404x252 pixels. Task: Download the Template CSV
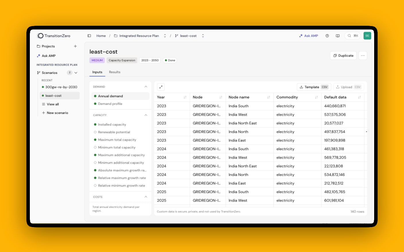point(314,87)
